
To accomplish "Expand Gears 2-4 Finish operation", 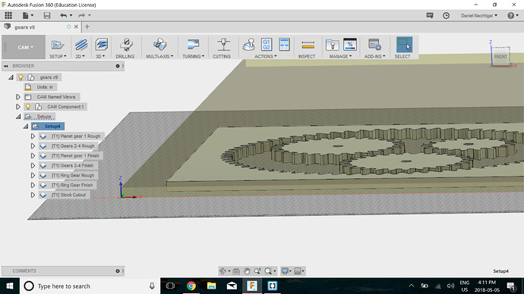I will tap(33, 165).
